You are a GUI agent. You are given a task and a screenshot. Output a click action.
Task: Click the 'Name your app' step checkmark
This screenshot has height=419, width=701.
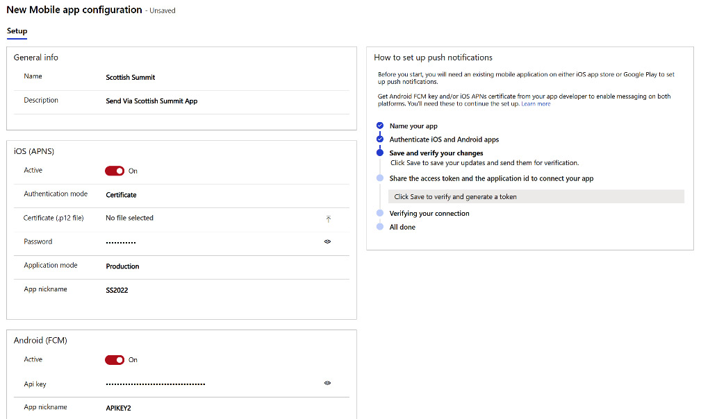380,126
